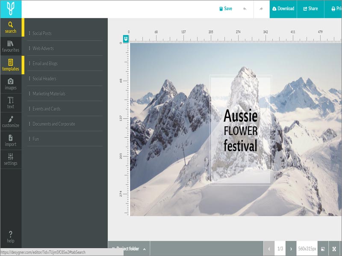
Task: Open the favourites panel
Action: [11, 46]
